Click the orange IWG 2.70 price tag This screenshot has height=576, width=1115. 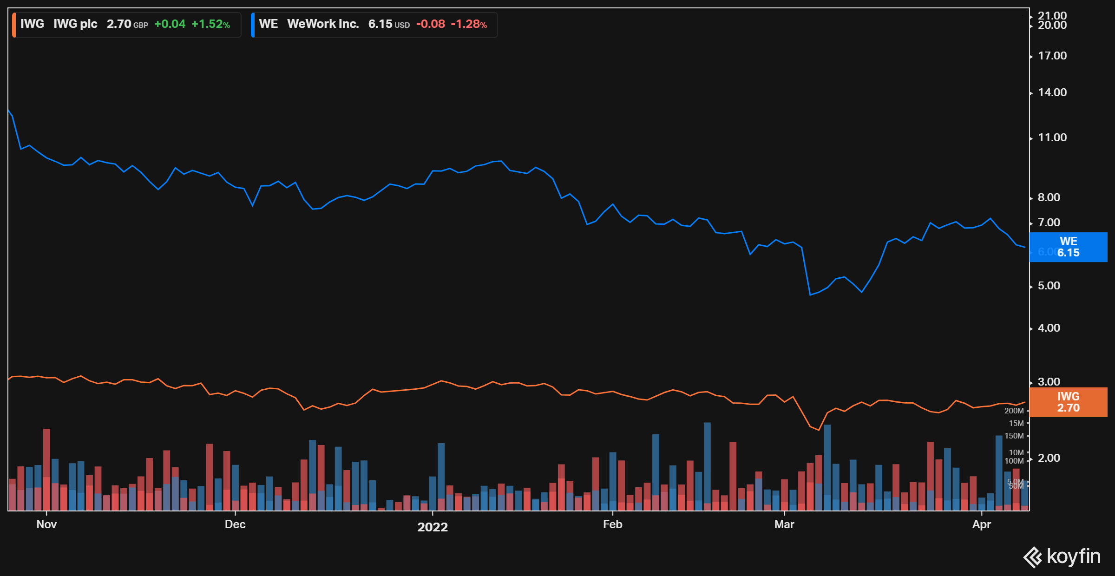pos(1068,402)
